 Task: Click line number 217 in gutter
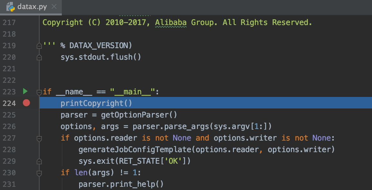[9, 22]
